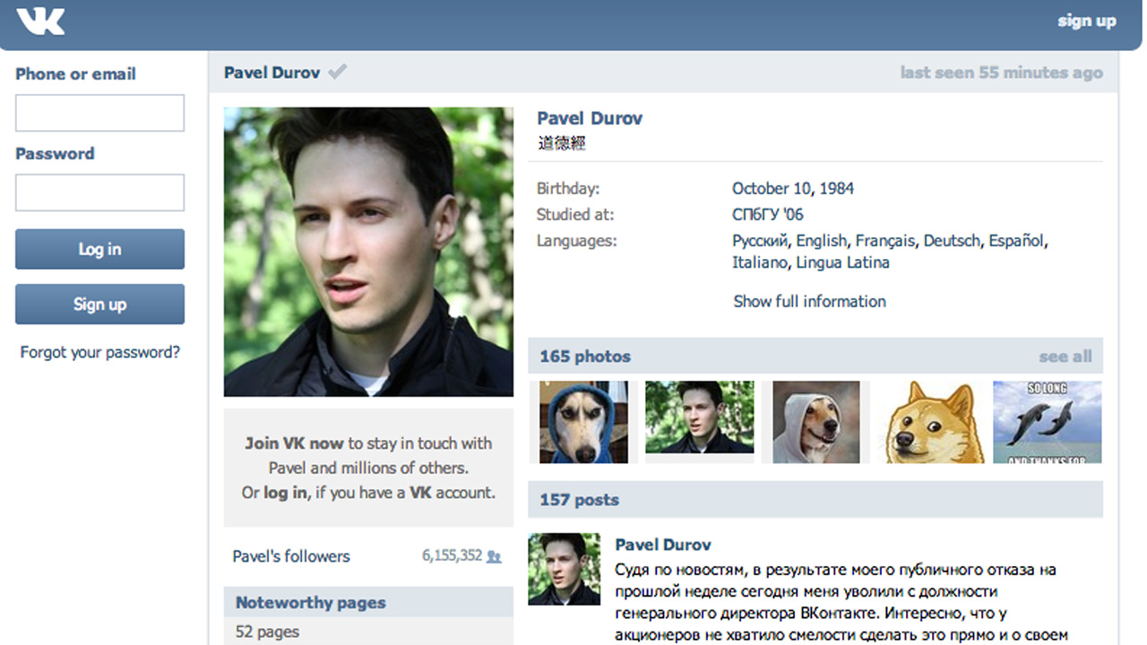This screenshot has width=1147, height=645.
Task: Open 'So long' dolphins photo thumbnail
Action: (1048, 422)
